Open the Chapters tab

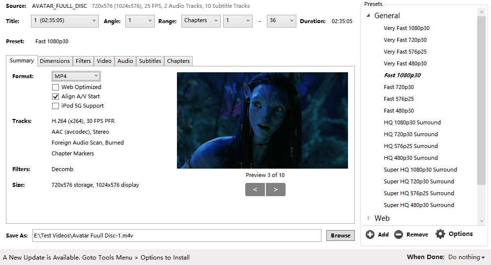point(178,61)
